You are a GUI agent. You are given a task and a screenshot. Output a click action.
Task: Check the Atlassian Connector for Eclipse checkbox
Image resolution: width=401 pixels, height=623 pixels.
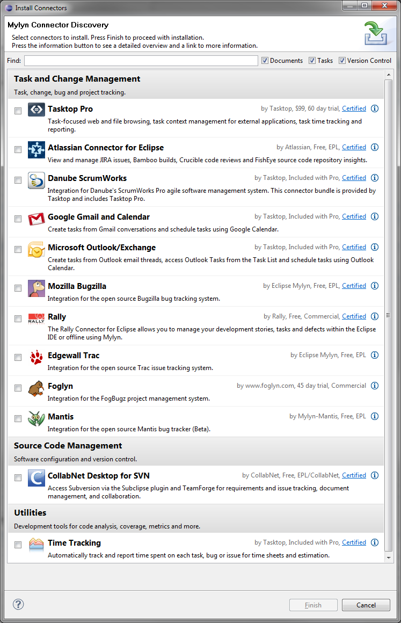coord(18,149)
